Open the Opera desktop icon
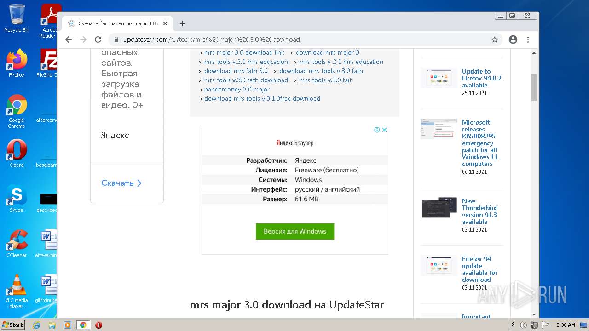The height and width of the screenshot is (331, 589). click(17, 154)
